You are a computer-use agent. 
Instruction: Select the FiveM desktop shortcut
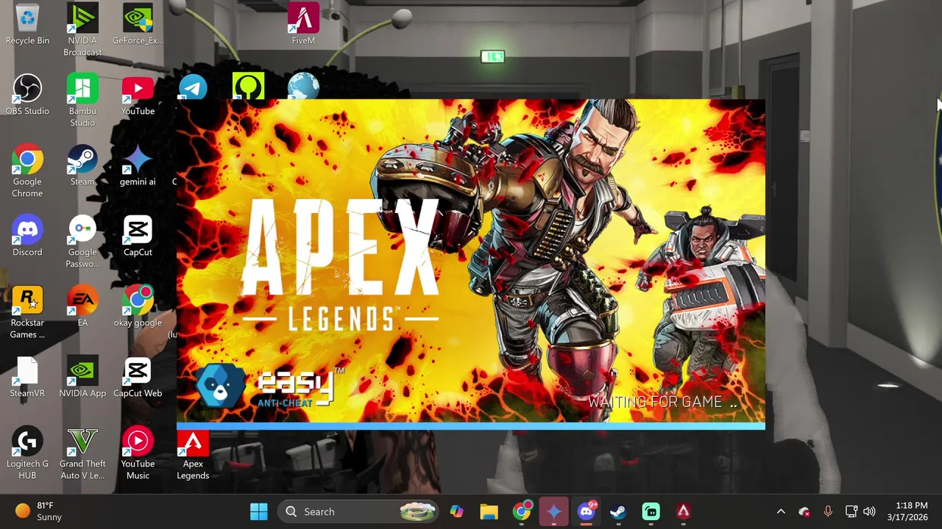303,25
